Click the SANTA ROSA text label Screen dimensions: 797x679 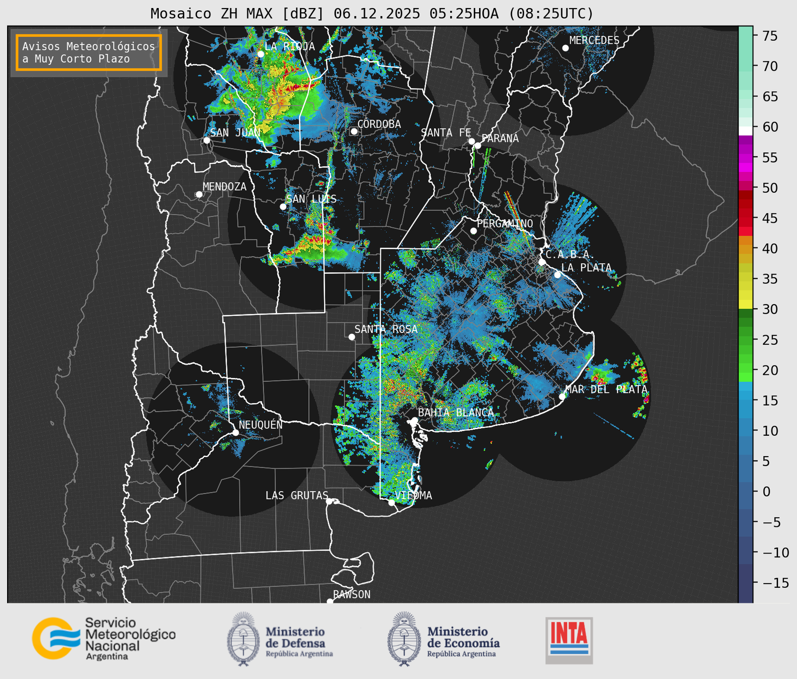(386, 329)
